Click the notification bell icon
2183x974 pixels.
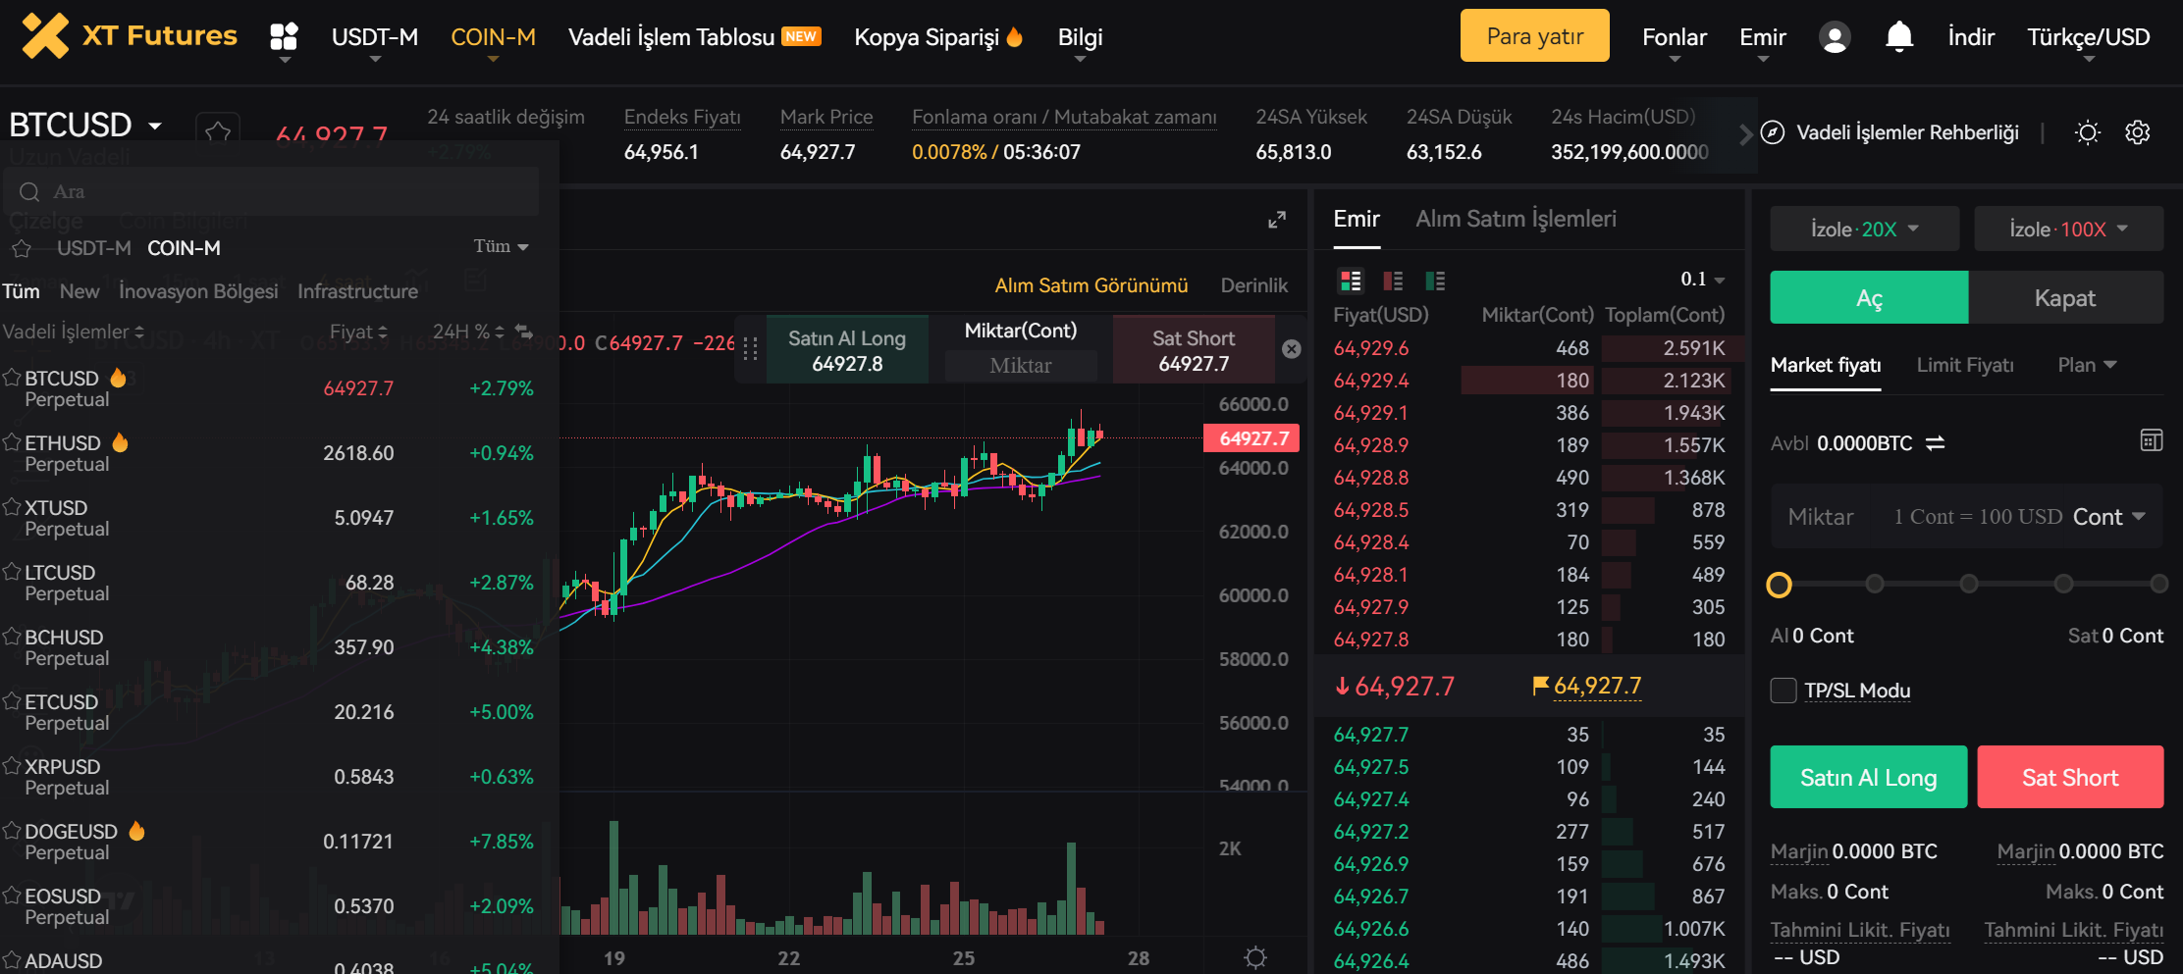click(x=1899, y=37)
